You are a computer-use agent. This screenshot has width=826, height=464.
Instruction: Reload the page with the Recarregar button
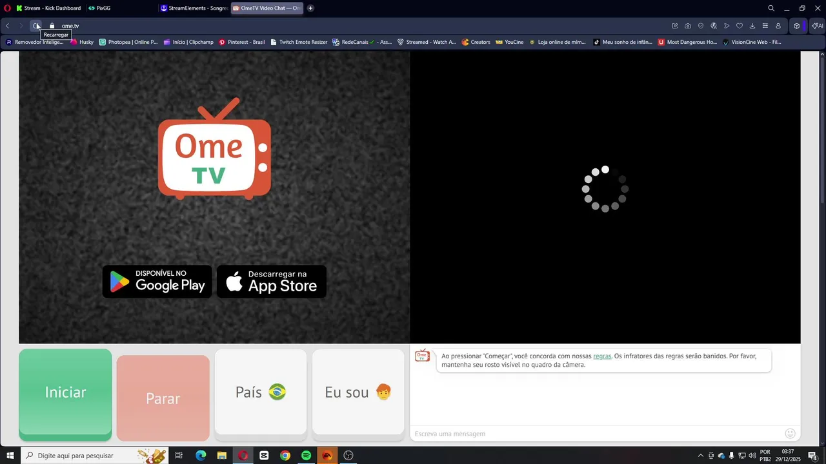36,26
